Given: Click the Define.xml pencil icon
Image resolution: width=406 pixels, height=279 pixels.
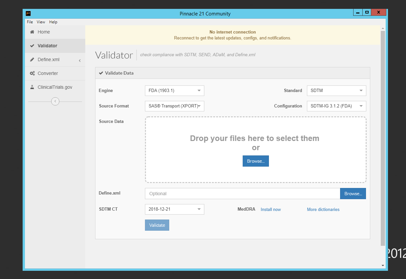Looking at the screenshot, I should pos(32,59).
